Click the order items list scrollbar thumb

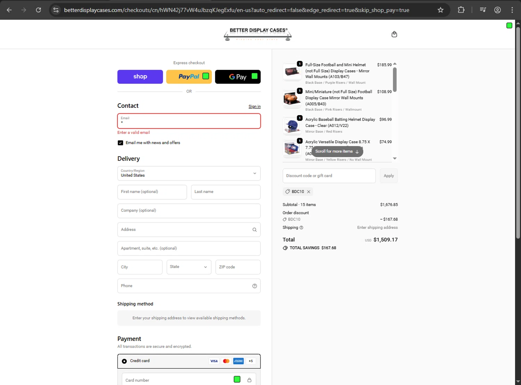coord(395,80)
